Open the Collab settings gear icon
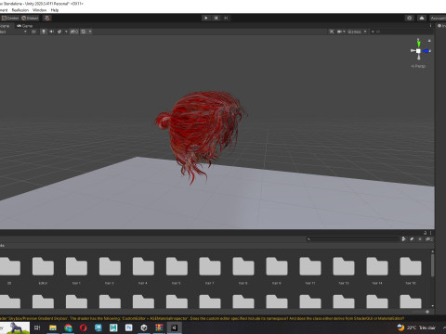Image resolution: width=446 pixels, height=334 pixels. point(410,18)
